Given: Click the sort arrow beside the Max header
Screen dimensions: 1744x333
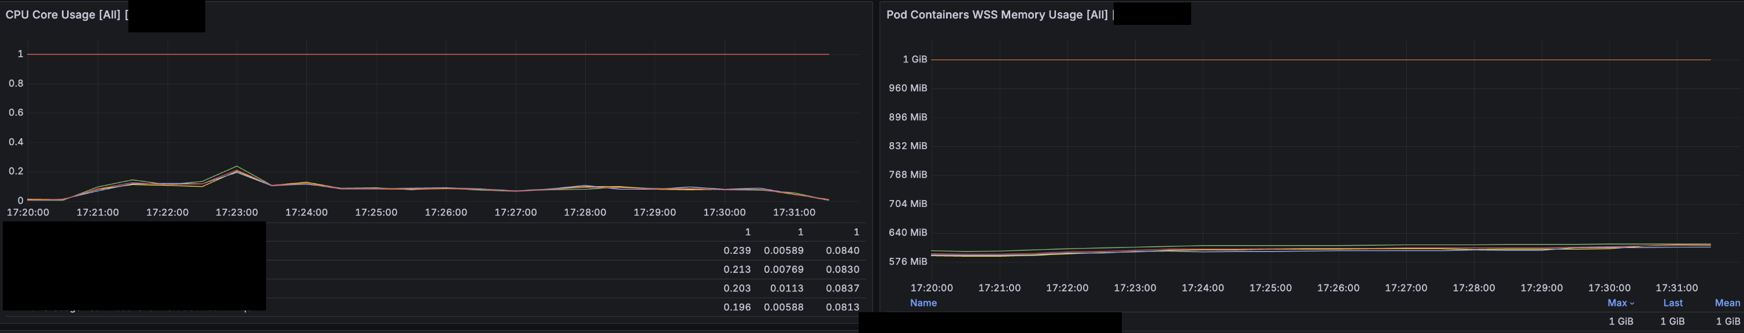Looking at the screenshot, I should [x=1632, y=304].
